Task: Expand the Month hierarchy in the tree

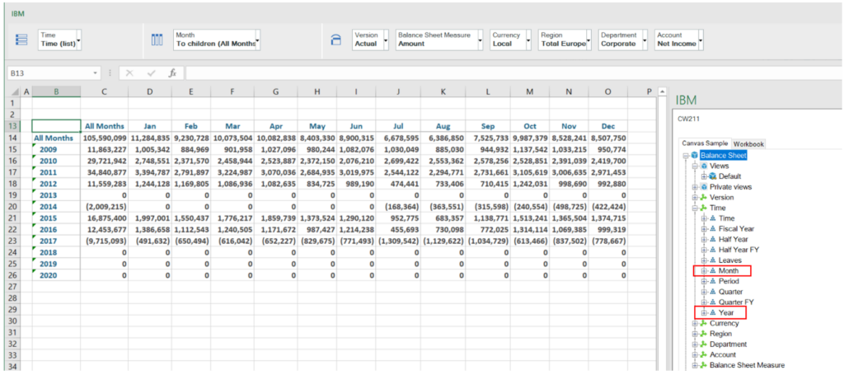Action: click(x=704, y=271)
